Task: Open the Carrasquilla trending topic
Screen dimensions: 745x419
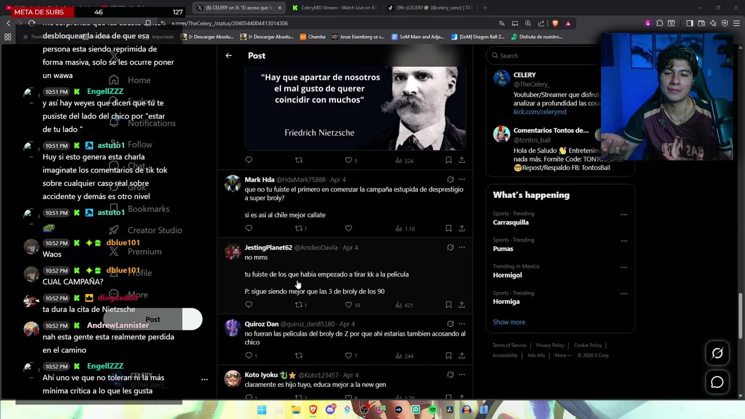Action: [510, 222]
